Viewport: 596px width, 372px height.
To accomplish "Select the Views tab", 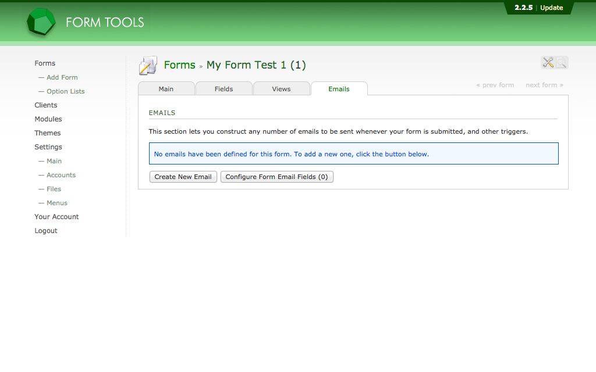I will (x=281, y=88).
